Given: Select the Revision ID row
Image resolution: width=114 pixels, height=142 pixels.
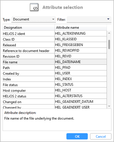Looking at the screenshot, I should click(55, 56).
